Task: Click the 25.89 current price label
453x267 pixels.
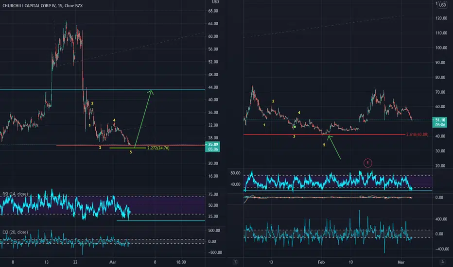Action: click(212, 147)
